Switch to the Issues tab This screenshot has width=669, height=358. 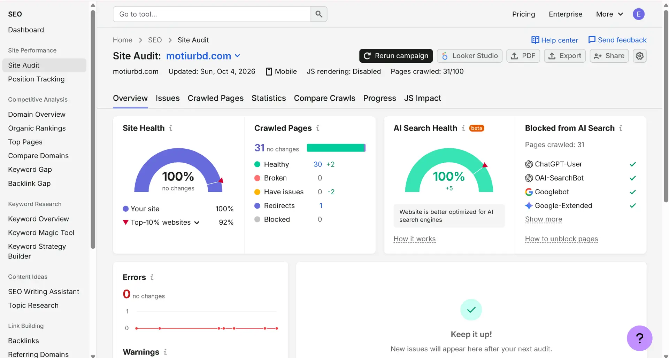pos(168,98)
